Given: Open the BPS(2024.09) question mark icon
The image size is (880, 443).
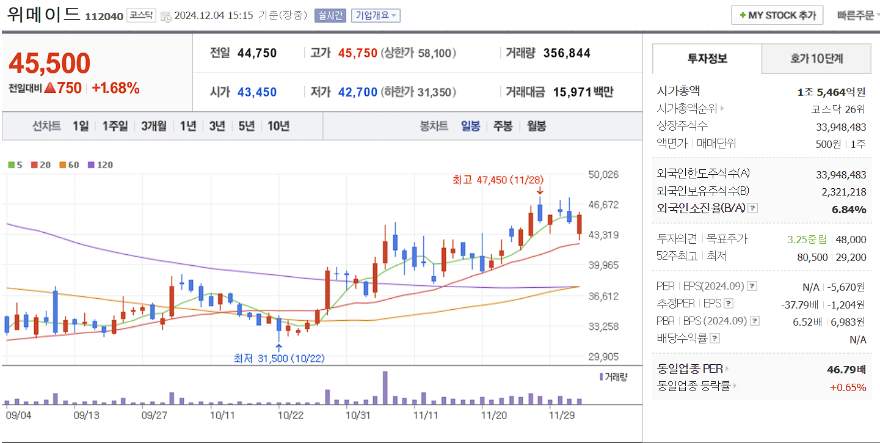Looking at the screenshot, I should [754, 321].
